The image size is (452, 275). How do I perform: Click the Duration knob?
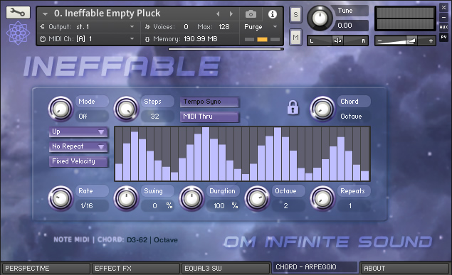pos(191,198)
